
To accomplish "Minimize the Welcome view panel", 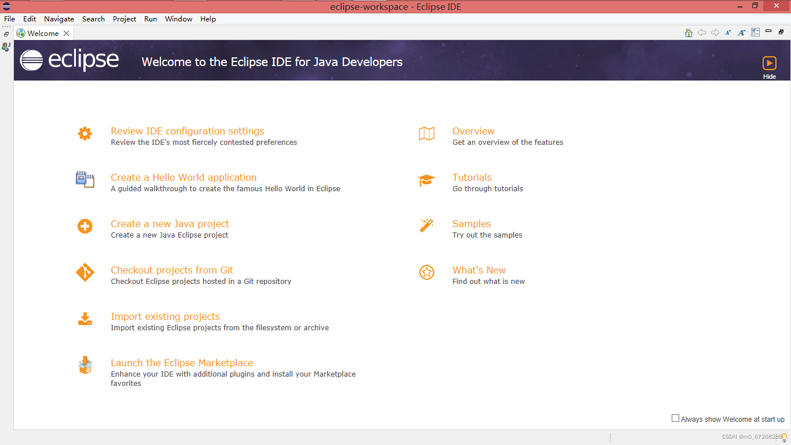I will pyautogui.click(x=768, y=31).
